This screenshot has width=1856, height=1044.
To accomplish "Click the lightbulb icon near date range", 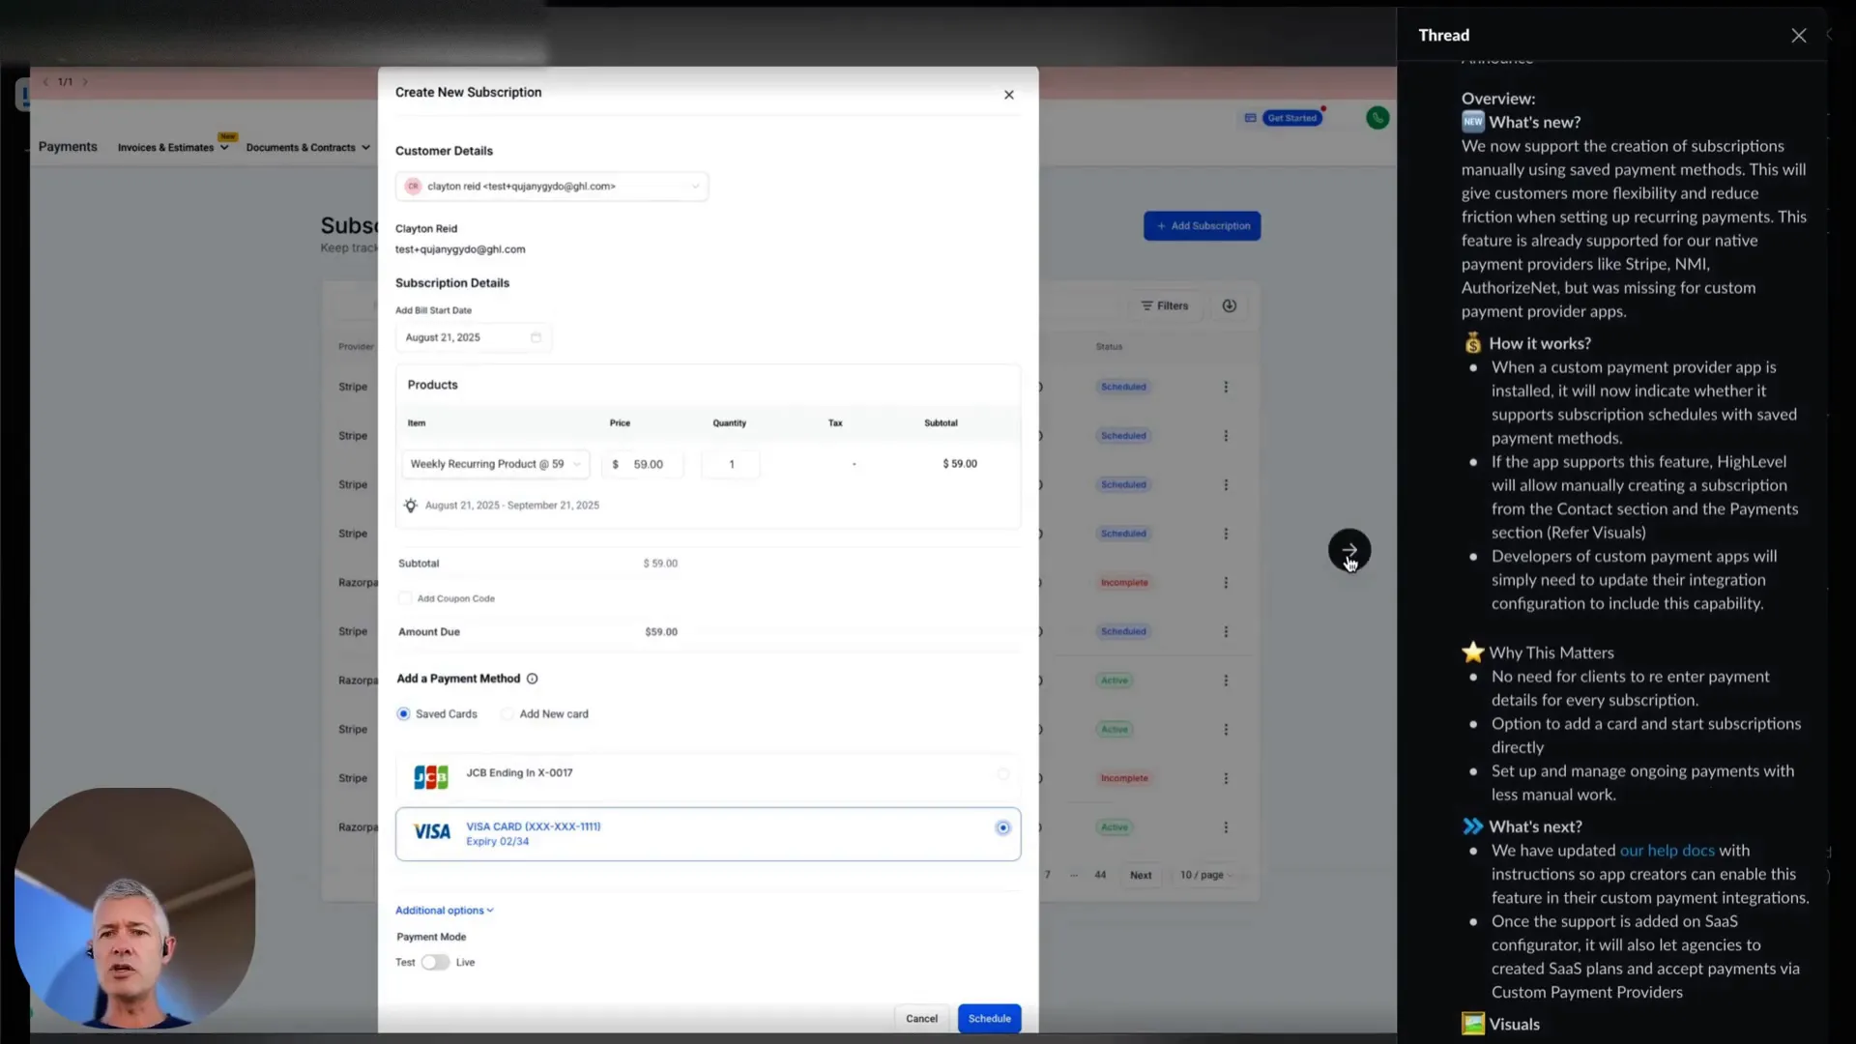I will 410,506.
